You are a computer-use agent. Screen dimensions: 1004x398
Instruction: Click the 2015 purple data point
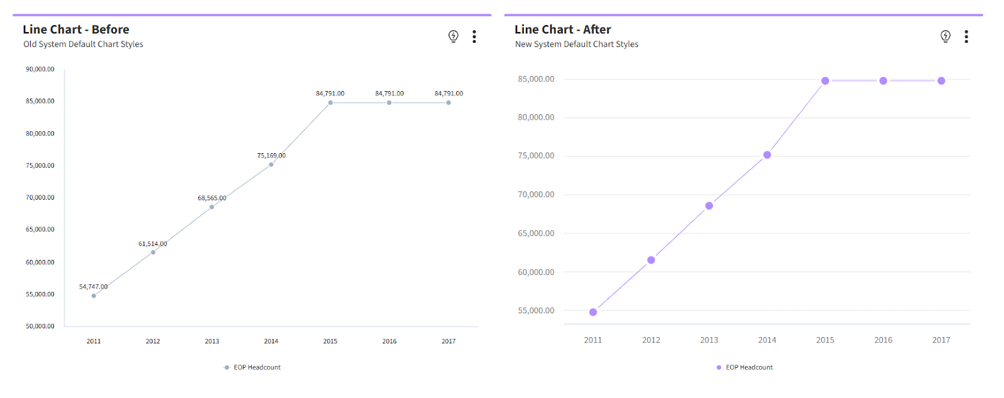(x=825, y=81)
